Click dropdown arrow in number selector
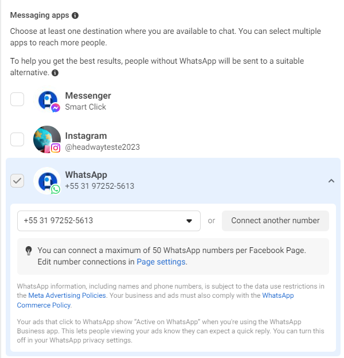This screenshot has width=344, height=358. (189, 221)
